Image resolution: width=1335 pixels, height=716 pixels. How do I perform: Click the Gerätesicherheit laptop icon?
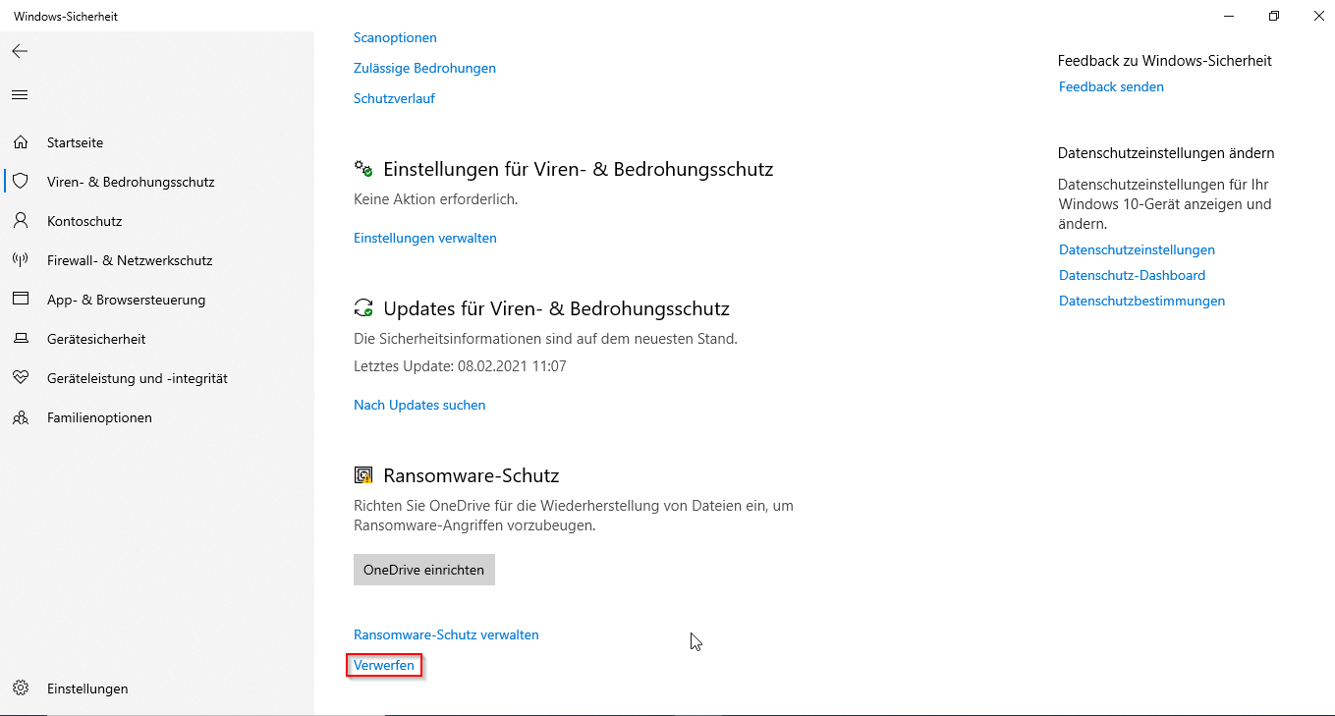[21, 339]
